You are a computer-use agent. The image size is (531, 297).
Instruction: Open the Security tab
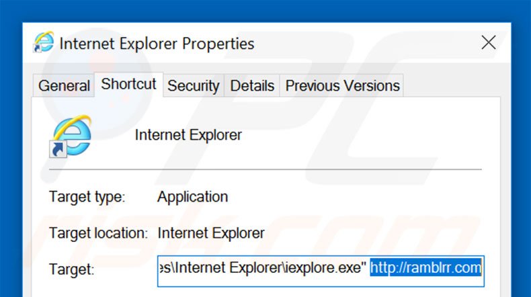click(x=193, y=86)
